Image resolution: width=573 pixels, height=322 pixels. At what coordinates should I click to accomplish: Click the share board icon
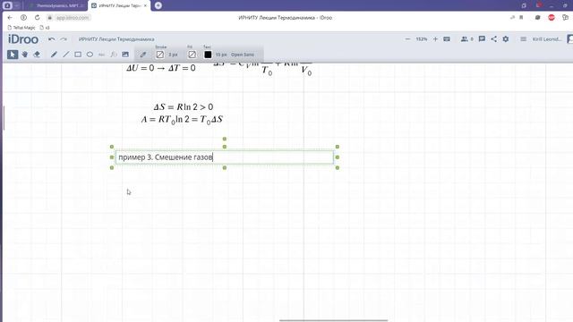[493, 38]
